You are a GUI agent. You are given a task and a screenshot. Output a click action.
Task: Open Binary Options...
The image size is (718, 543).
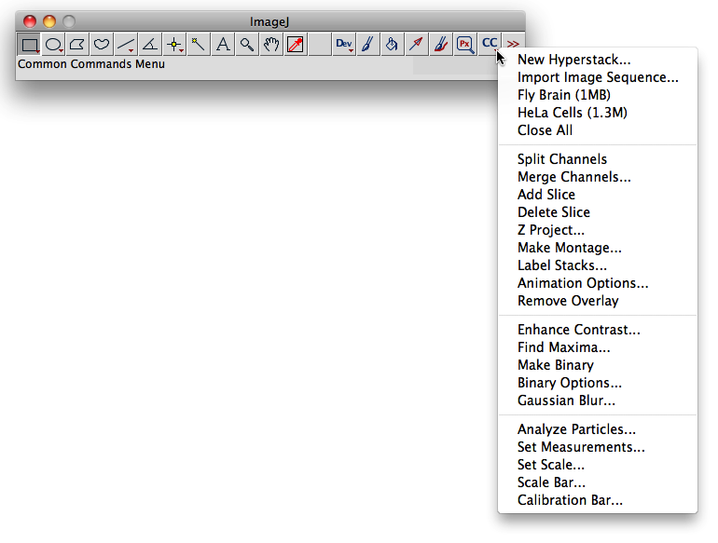point(598,383)
